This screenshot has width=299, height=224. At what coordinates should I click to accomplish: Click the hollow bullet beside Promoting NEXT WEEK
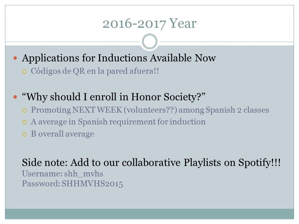(x=24, y=110)
